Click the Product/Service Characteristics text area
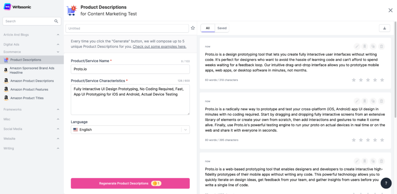 [130, 100]
